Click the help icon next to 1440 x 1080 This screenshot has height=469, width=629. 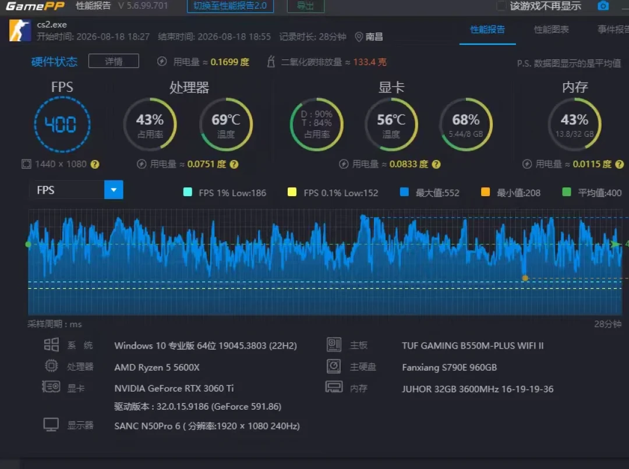pos(95,164)
